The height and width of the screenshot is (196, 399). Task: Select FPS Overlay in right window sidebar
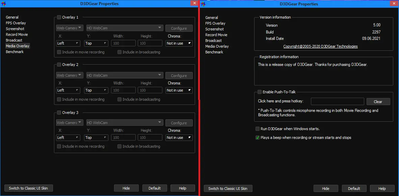(x=215, y=23)
